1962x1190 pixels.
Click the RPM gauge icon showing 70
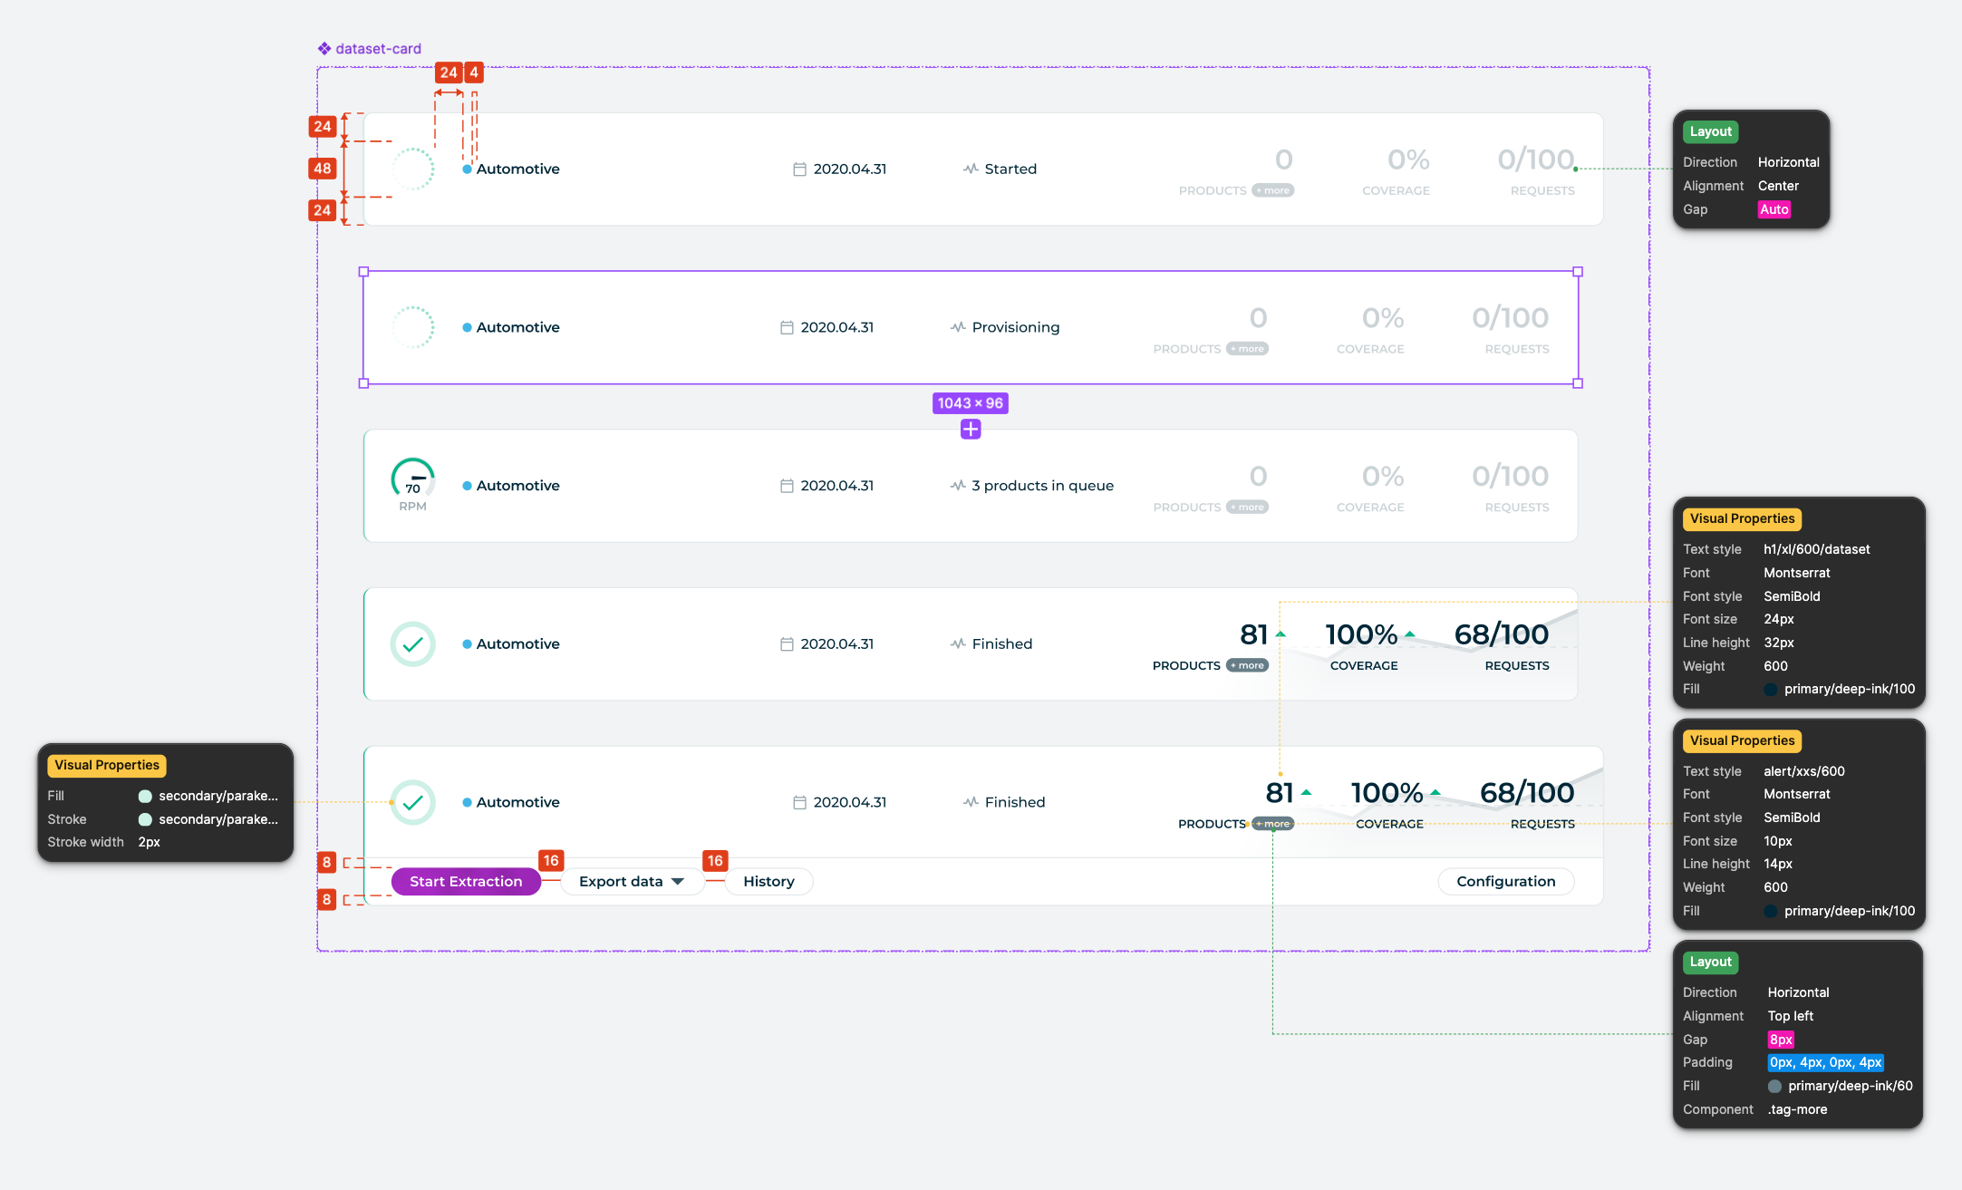pos(412,479)
